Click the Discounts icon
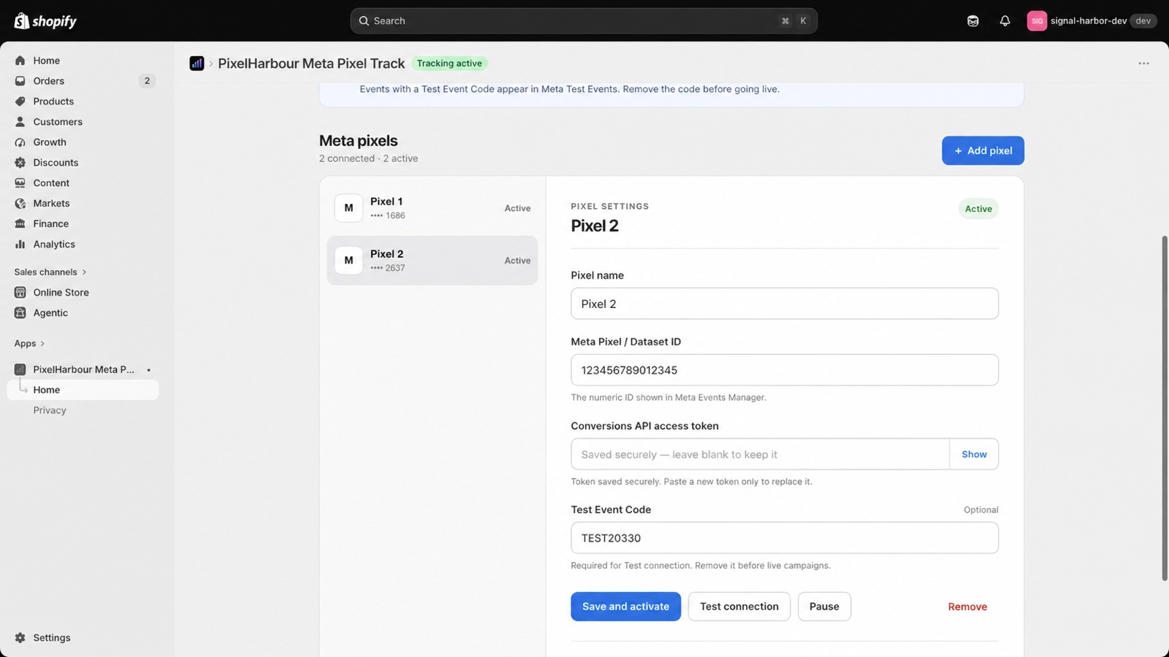The image size is (1169, 657). click(x=20, y=163)
